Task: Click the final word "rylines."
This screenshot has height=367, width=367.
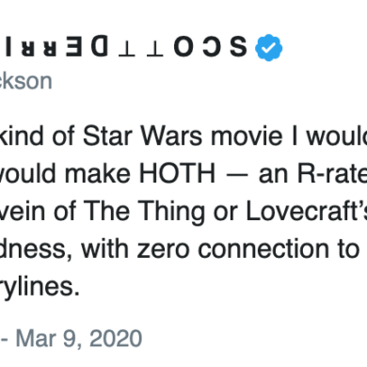Action: 40,288
